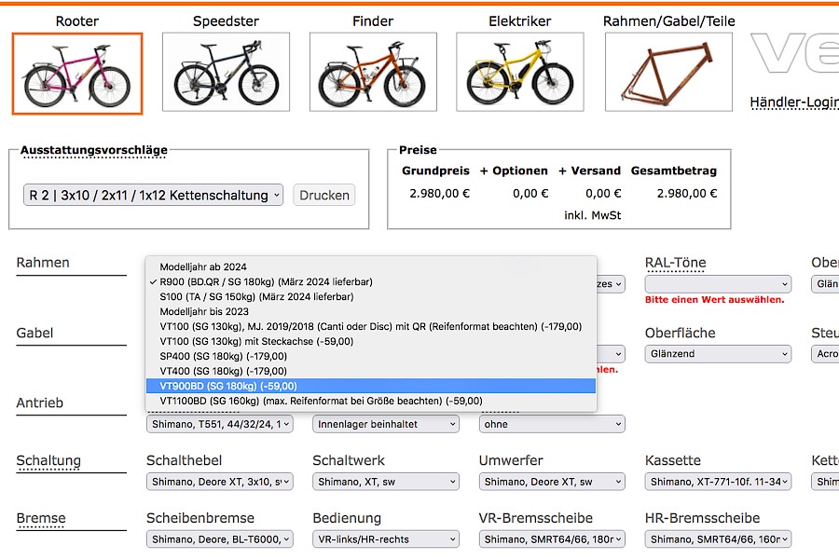Pick the checked R900 frame option
Screen dimensions: 839x559
[266, 281]
